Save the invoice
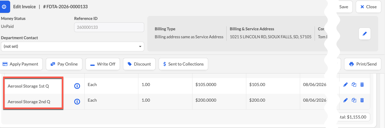Viewport: 385px width, 128px height. point(343,7)
